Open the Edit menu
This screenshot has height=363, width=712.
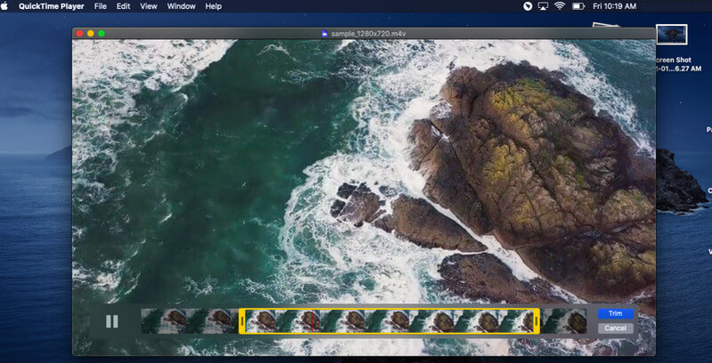[123, 6]
